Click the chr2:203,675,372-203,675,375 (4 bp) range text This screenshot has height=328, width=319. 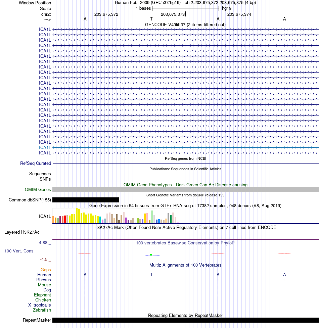coord(220,3)
